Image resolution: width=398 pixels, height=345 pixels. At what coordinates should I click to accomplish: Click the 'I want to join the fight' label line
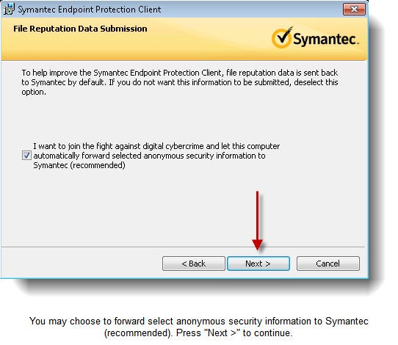(x=156, y=146)
